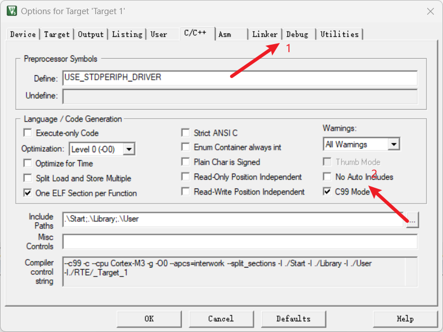The width and height of the screenshot is (443, 332).
Task: Go to the Device tab
Action: pos(23,35)
